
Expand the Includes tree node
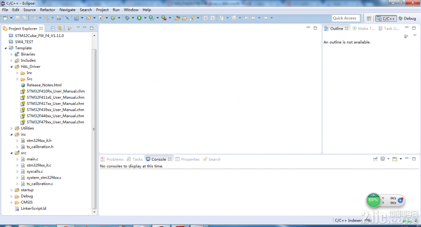point(12,60)
